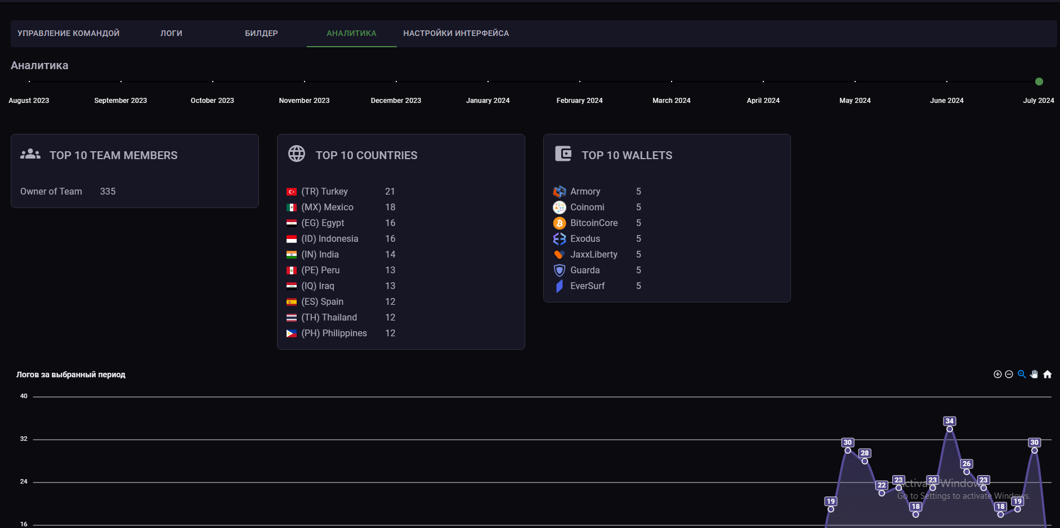Select January 2024 on the timeline
This screenshot has width=1060, height=528.
[x=487, y=101]
